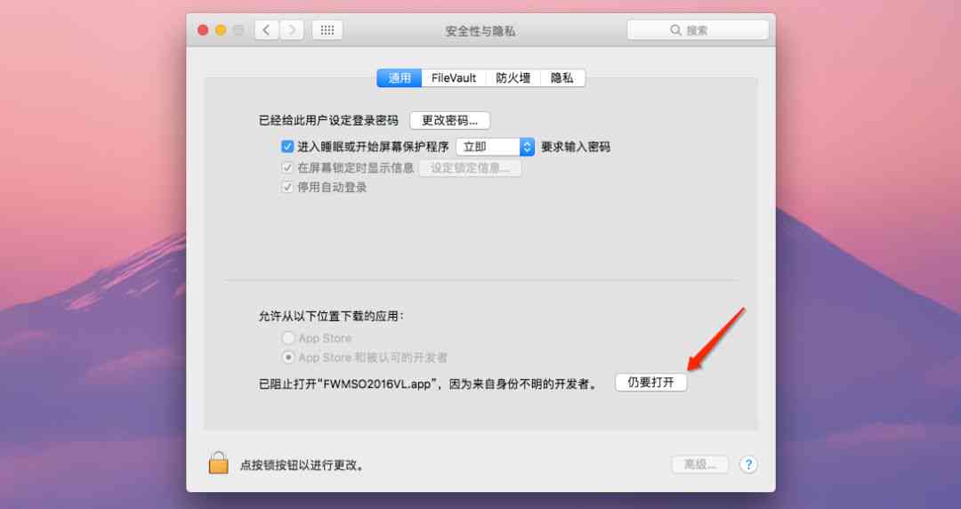Toggle 在屏幕锁定时显示信息 checkbox
The width and height of the screenshot is (961, 509).
[287, 167]
